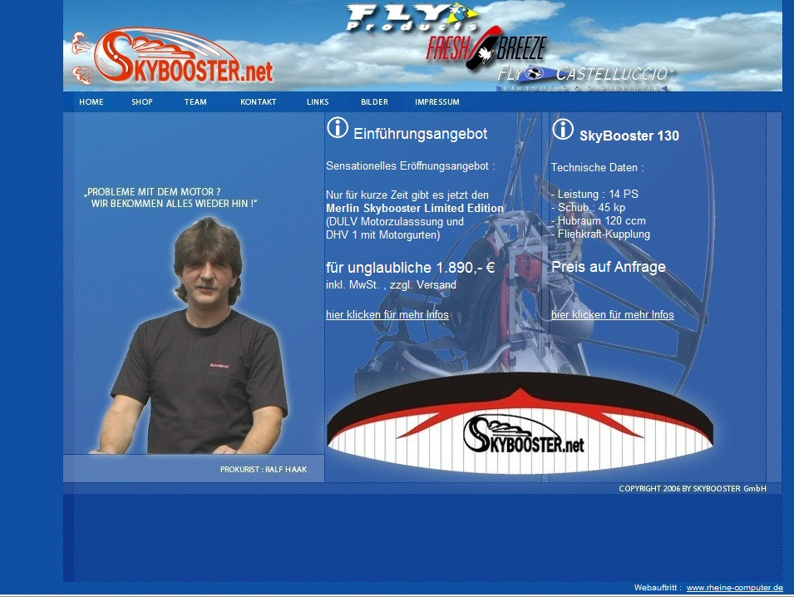Click the 'Technische Daten :' label

pyautogui.click(x=598, y=168)
